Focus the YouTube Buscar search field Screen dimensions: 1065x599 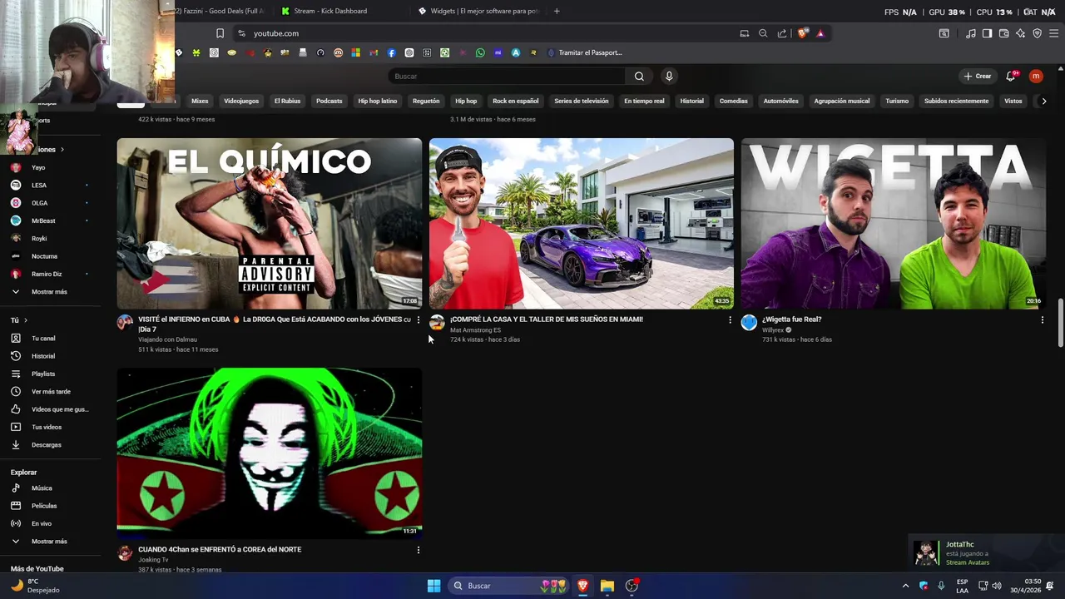(x=507, y=76)
